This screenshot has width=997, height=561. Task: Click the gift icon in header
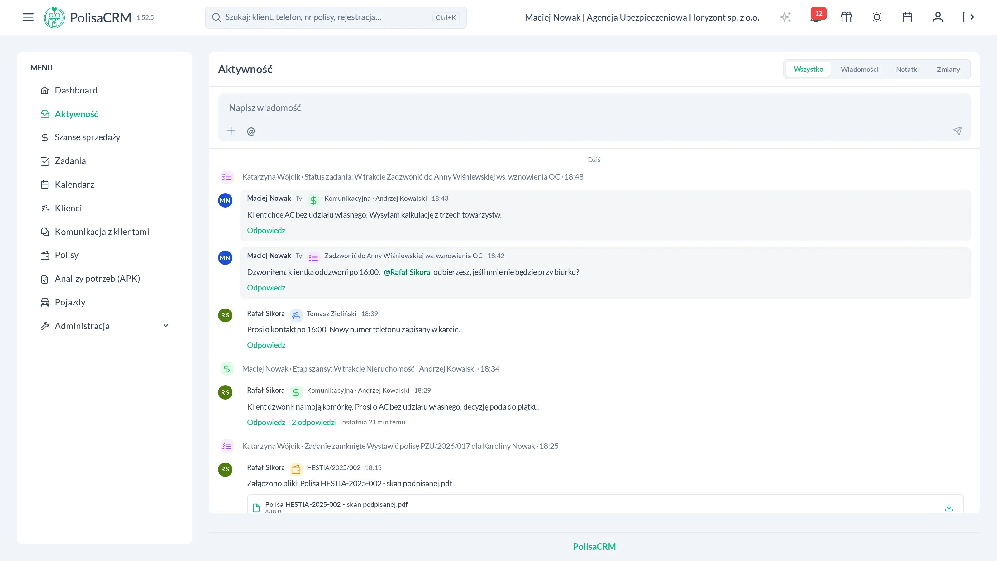[846, 17]
